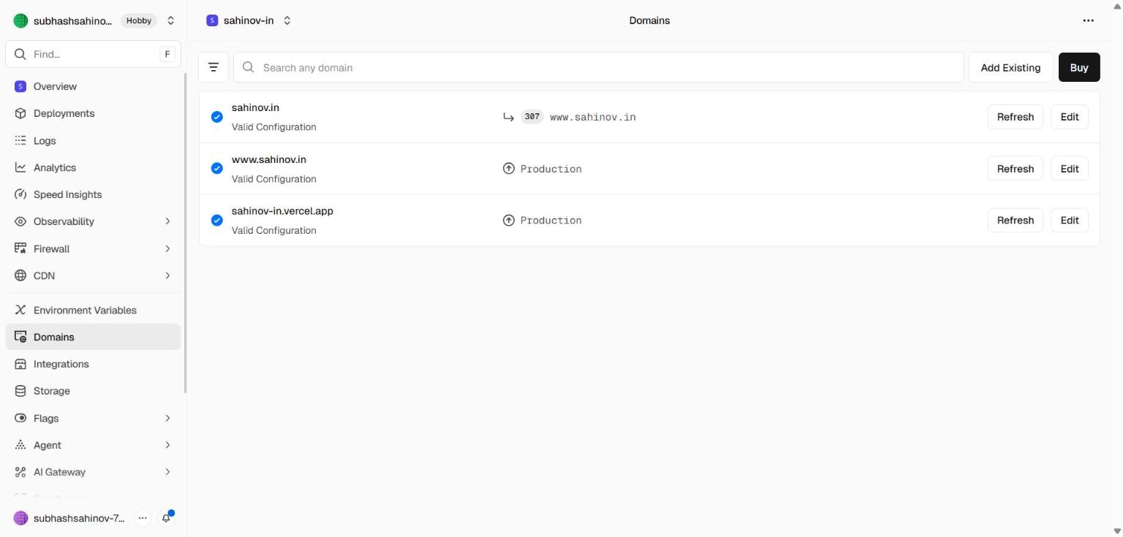Viewport: 1123px width, 537px height.
Task: Click the Logs list icon
Action: pos(20,140)
